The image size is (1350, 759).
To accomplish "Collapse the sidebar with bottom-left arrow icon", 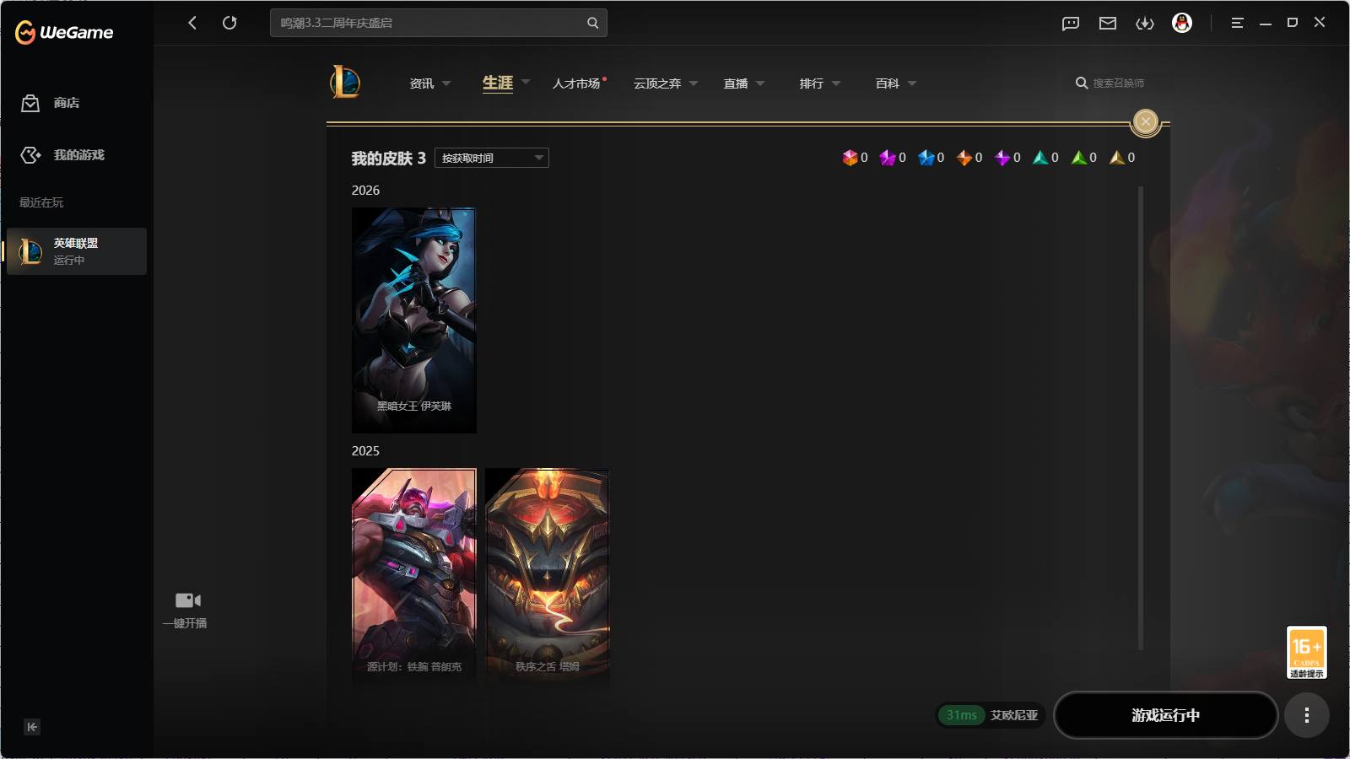I will (32, 727).
